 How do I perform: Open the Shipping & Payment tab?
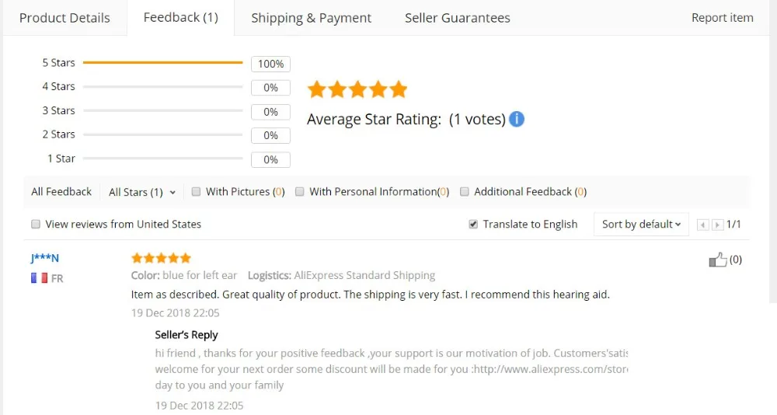point(312,18)
